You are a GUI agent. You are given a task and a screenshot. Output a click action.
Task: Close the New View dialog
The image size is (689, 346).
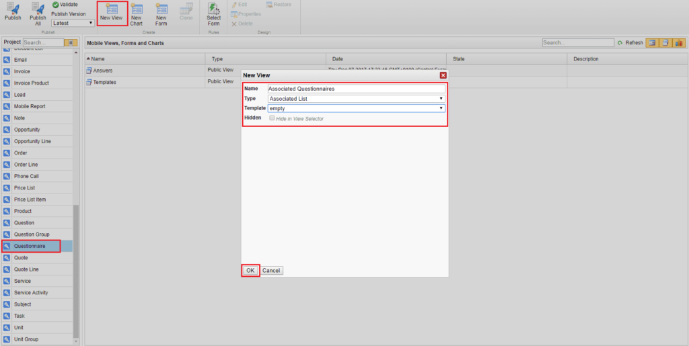point(443,75)
